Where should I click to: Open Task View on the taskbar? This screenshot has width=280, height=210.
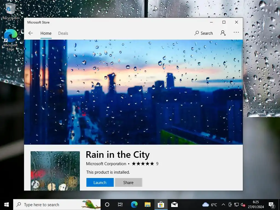[x=120, y=205]
